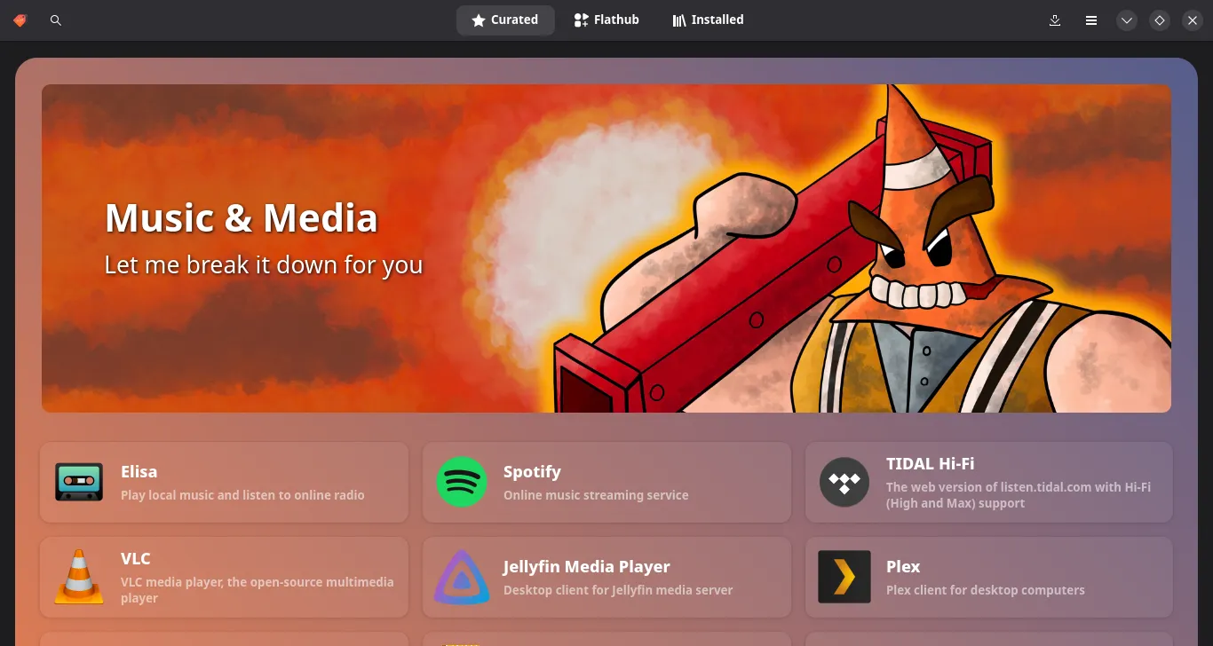Select the "Plex" app title
Image resolution: width=1213 pixels, height=646 pixels.
903,566
